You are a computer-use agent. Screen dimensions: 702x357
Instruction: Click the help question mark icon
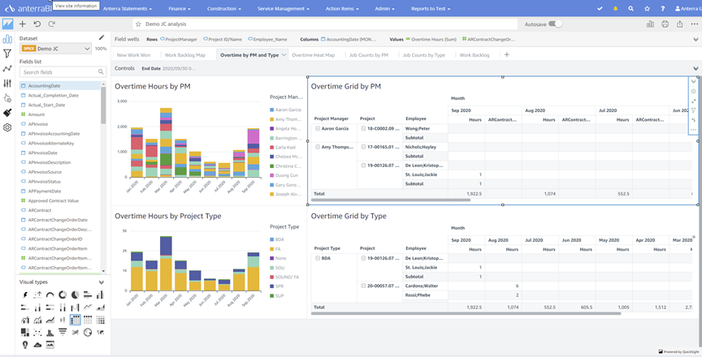[663, 8]
